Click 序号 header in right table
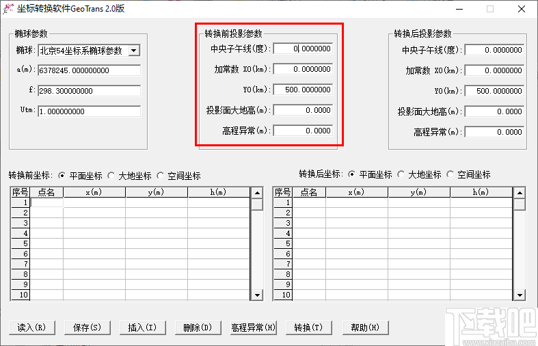538x346 pixels. click(x=283, y=192)
